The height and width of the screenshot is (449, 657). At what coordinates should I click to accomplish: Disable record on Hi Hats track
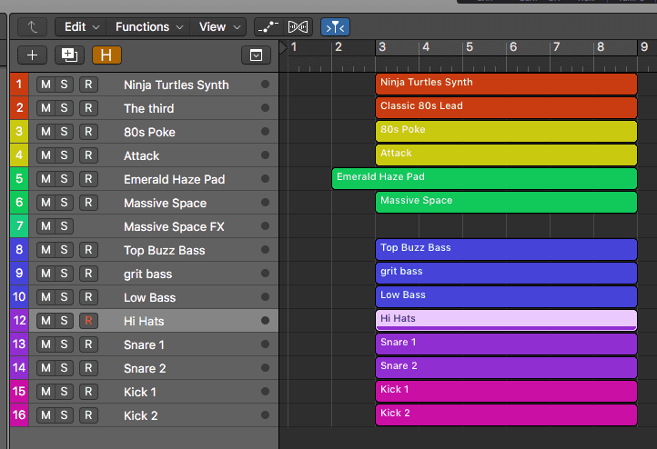(88, 321)
